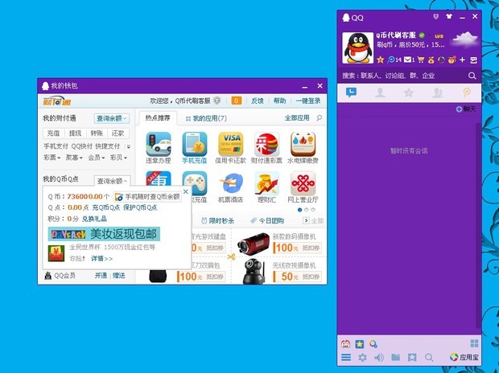Open the 机票酒店 flights and hotels app
499x373 pixels.
click(231, 187)
